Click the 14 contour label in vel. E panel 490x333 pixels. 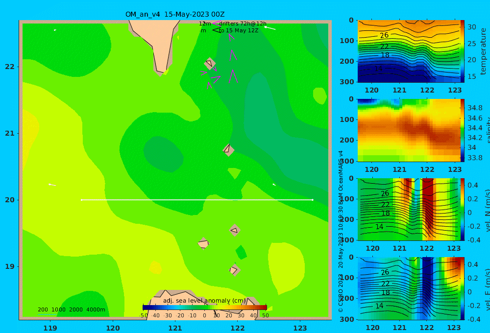tap(379, 306)
